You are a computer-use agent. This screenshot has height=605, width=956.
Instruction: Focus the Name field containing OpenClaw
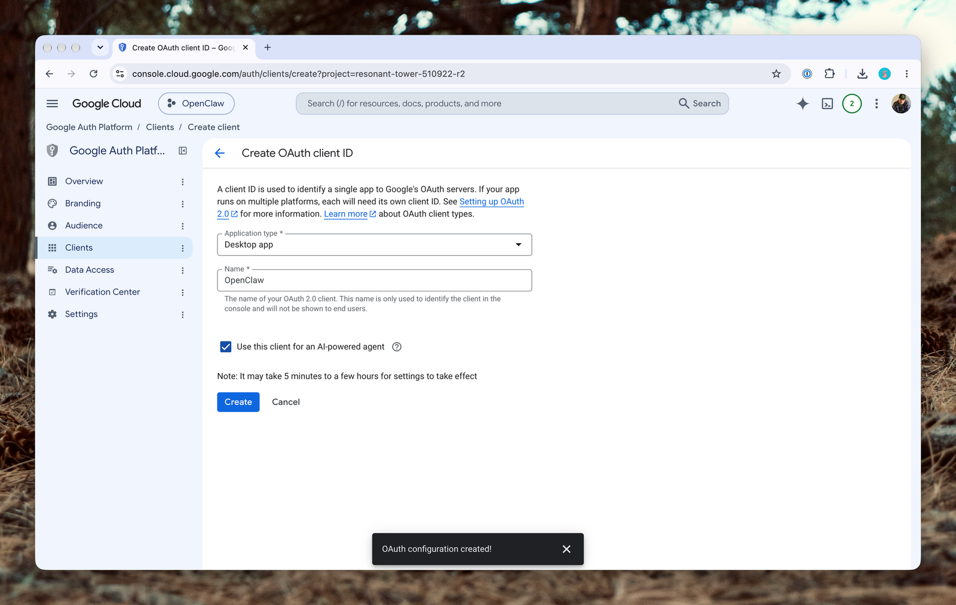tap(374, 281)
